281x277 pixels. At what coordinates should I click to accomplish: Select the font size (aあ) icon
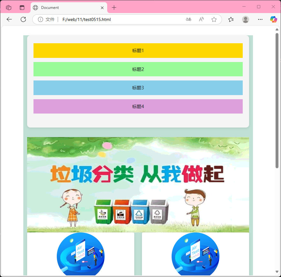(x=188, y=19)
